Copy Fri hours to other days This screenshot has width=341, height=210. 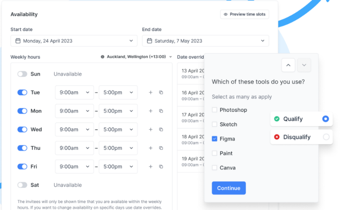click(161, 166)
